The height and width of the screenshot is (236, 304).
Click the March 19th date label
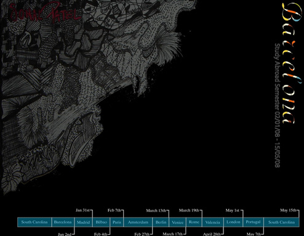click(189, 210)
